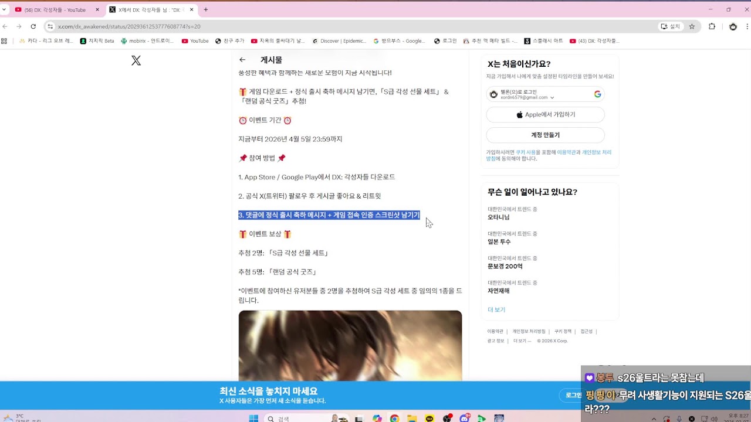Open the Chrome three-dot menu

pos(747,26)
